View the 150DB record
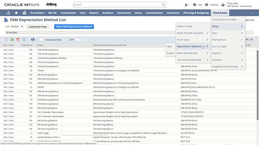 click(x=11, y=70)
